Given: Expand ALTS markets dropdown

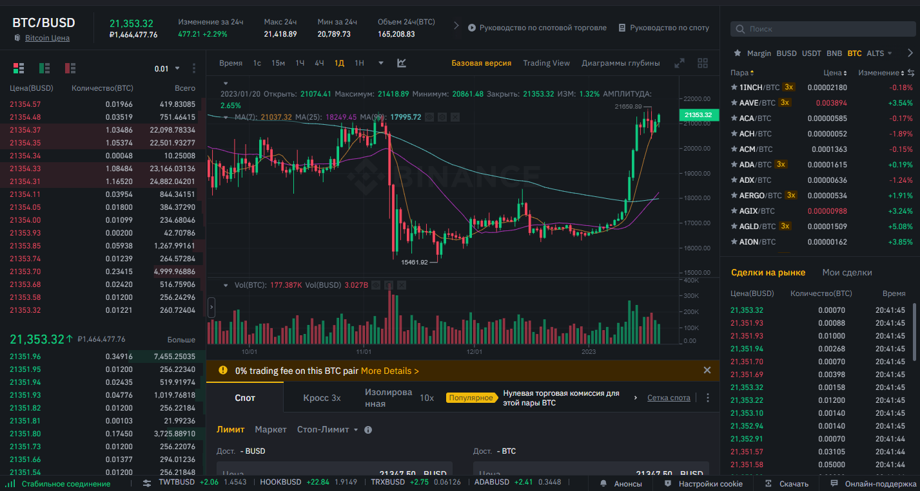Looking at the screenshot, I should (x=879, y=53).
